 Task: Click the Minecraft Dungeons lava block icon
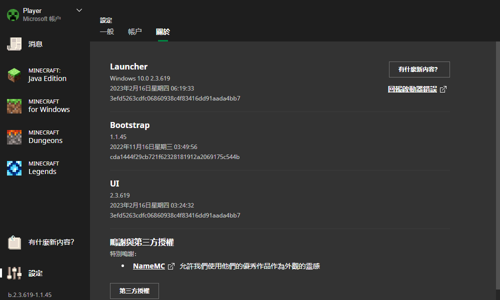(14, 137)
